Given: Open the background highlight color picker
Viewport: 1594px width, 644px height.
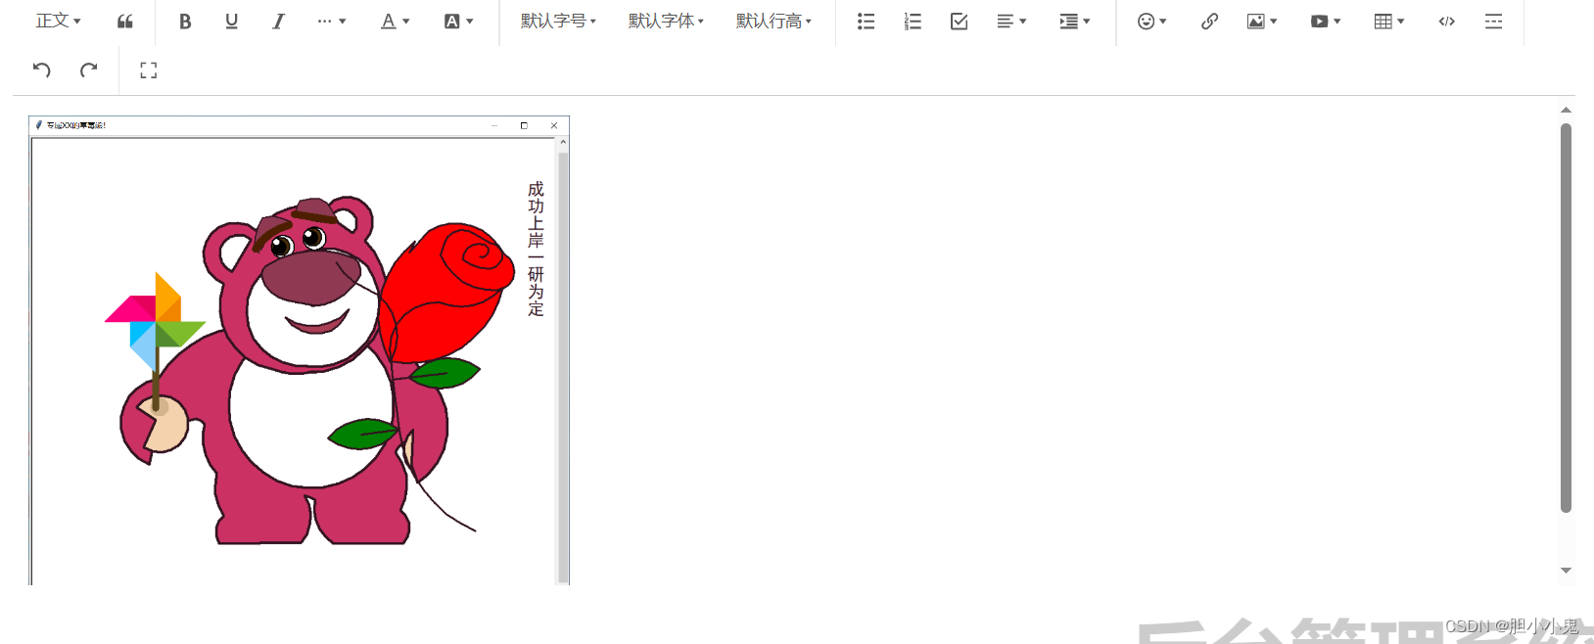Looking at the screenshot, I should [458, 21].
